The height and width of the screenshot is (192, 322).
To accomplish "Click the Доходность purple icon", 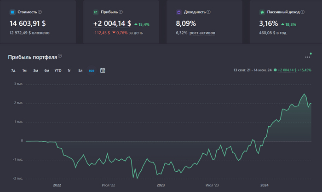I will tap(178, 12).
